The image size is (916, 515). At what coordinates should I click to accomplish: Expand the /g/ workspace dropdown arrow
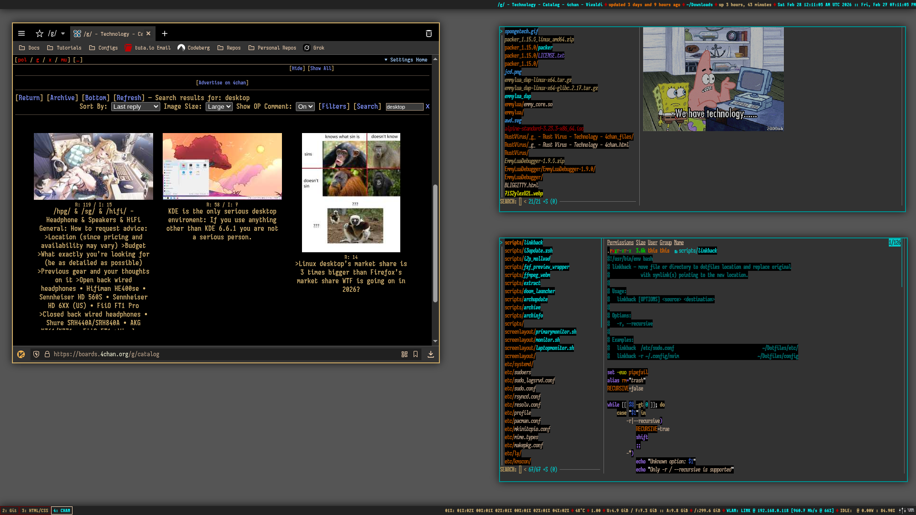coord(63,33)
